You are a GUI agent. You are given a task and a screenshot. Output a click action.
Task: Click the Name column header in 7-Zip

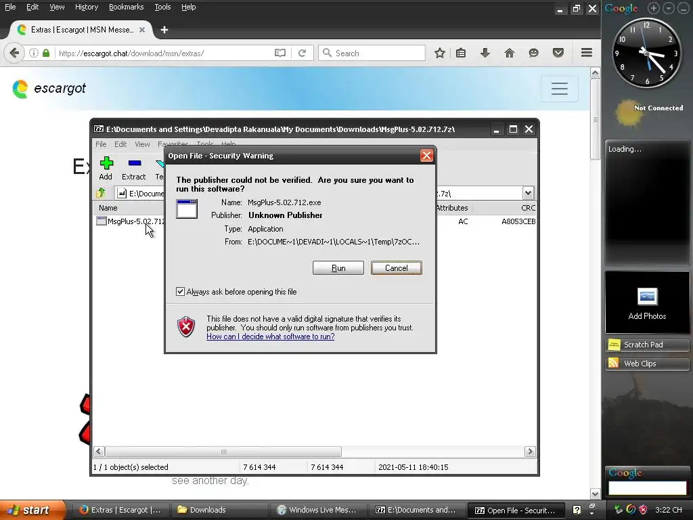coord(108,208)
